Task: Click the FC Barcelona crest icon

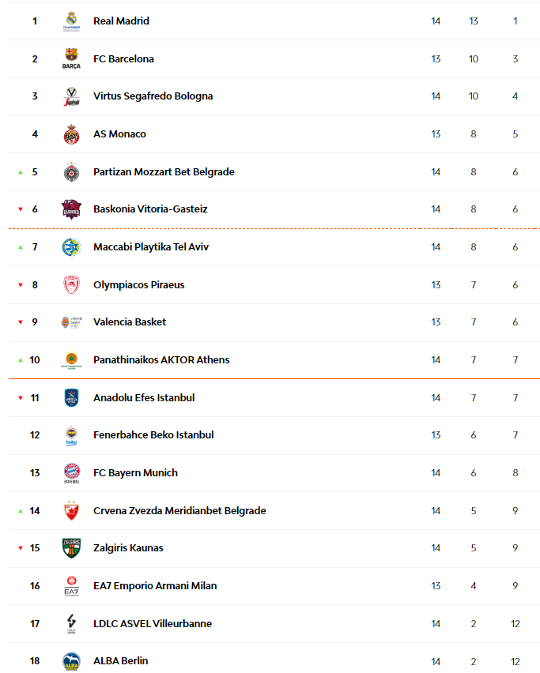Action: click(71, 58)
